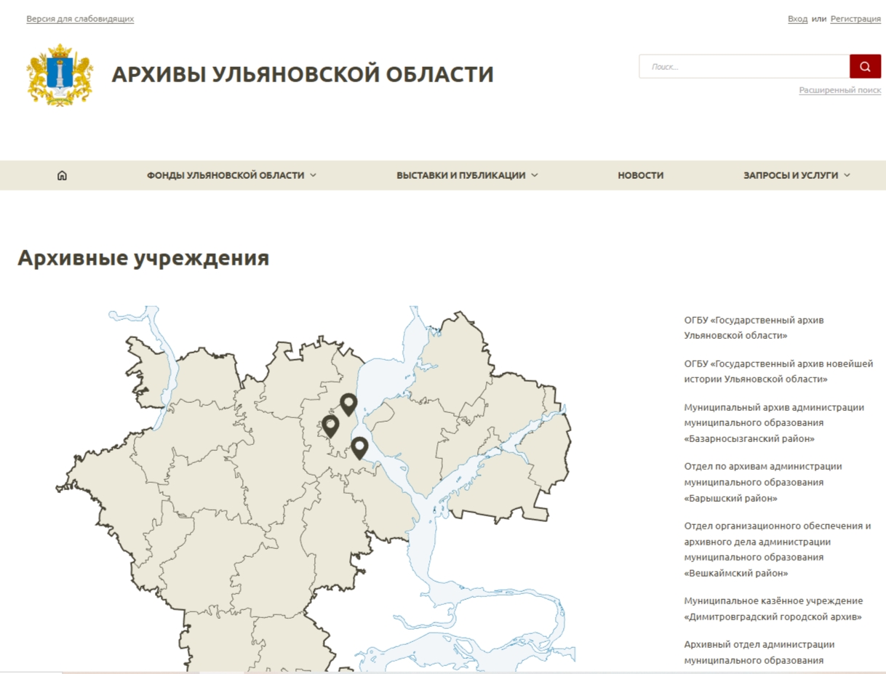The image size is (886, 674).
Task: Open «Государственный архив Ульяновской области» link
Action: 754,328
